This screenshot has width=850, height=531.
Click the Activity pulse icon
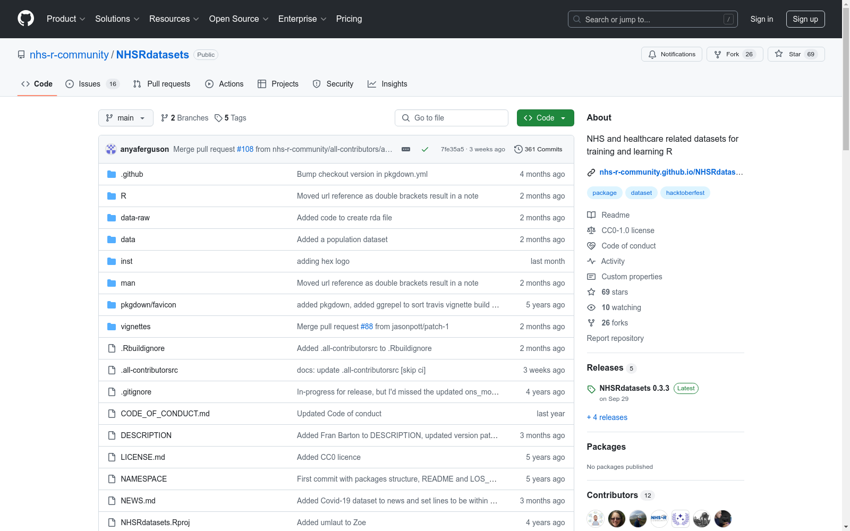tap(591, 261)
